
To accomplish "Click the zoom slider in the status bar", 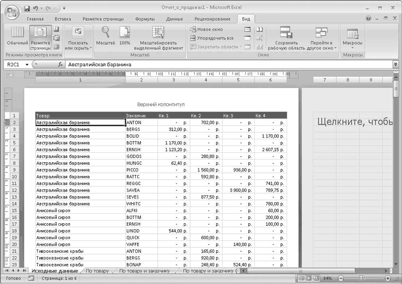I will [361, 278].
